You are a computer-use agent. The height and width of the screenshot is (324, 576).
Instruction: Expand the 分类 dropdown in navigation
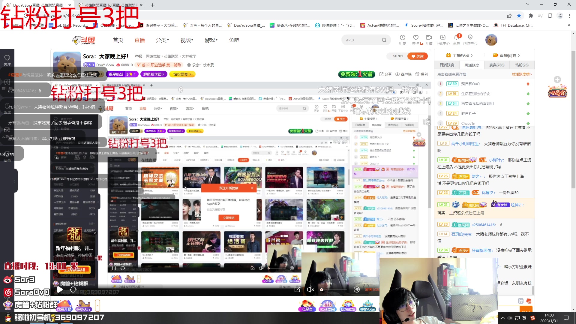163,40
